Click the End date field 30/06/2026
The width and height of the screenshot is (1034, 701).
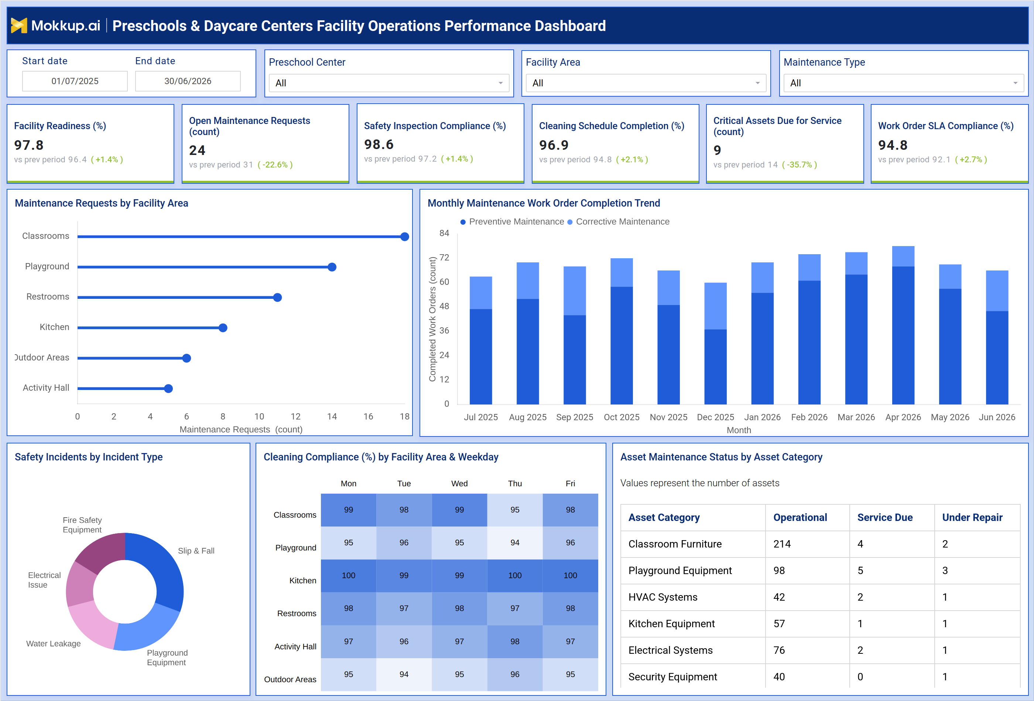(x=188, y=81)
